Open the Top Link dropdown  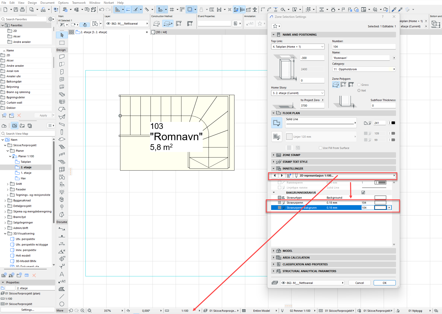click(x=298, y=47)
